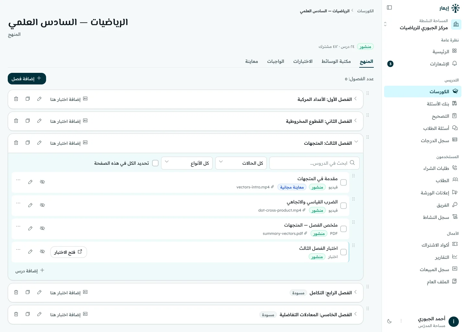Collapse الفصل الثالث: المتجهات chevron
The height and width of the screenshot is (332, 464).
(356, 142)
